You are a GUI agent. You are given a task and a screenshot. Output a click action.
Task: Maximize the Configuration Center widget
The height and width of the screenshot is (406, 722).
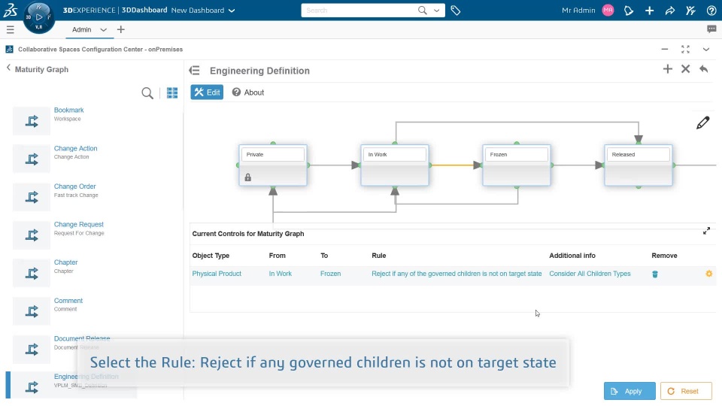pyautogui.click(x=685, y=50)
